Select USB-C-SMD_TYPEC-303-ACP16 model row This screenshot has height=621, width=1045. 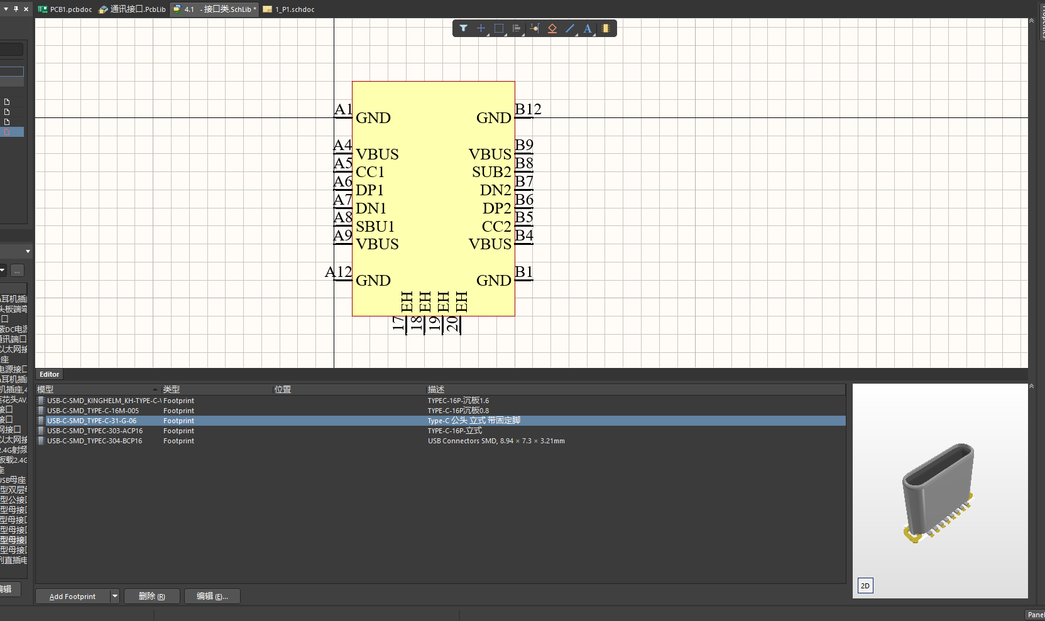pos(440,431)
